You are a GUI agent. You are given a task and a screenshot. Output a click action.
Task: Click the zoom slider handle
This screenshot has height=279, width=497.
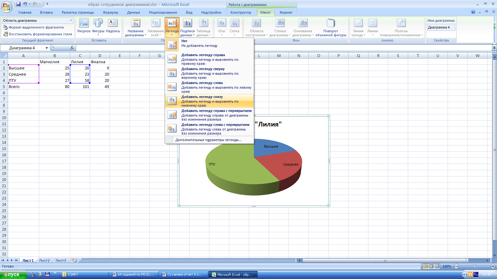click(x=474, y=266)
